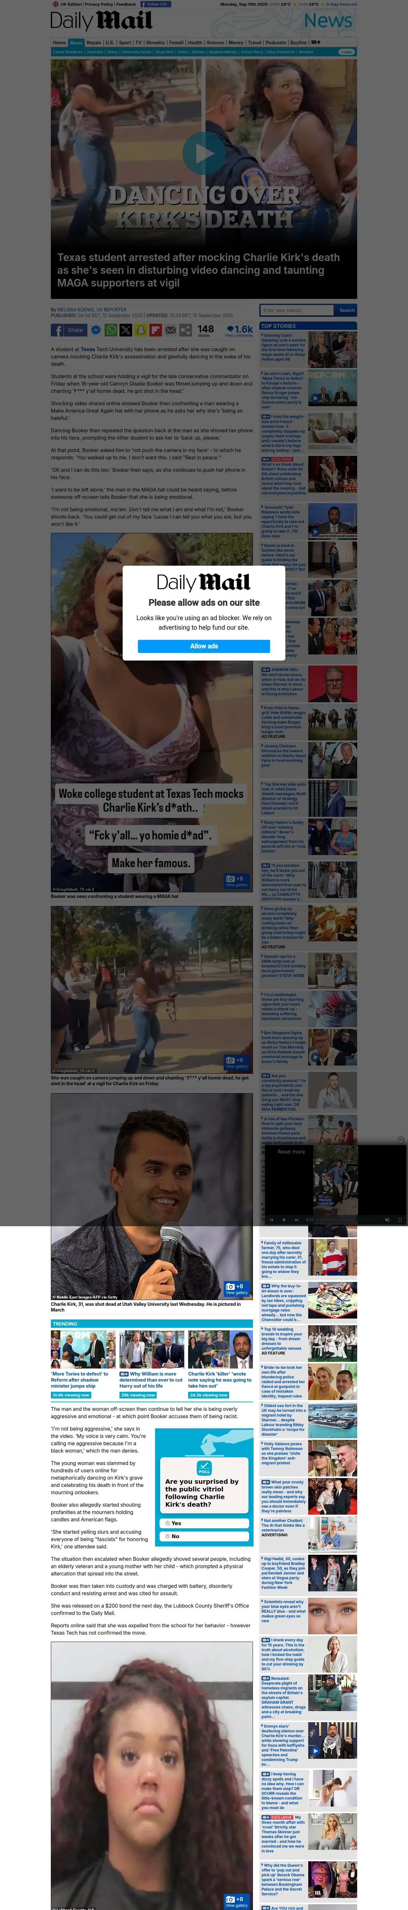
Task: Switch to the Sport section
Action: [125, 42]
